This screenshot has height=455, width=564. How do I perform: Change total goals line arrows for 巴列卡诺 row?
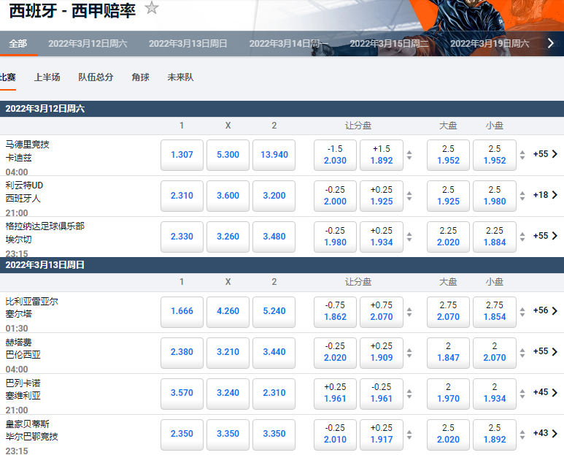pyautogui.click(x=522, y=393)
